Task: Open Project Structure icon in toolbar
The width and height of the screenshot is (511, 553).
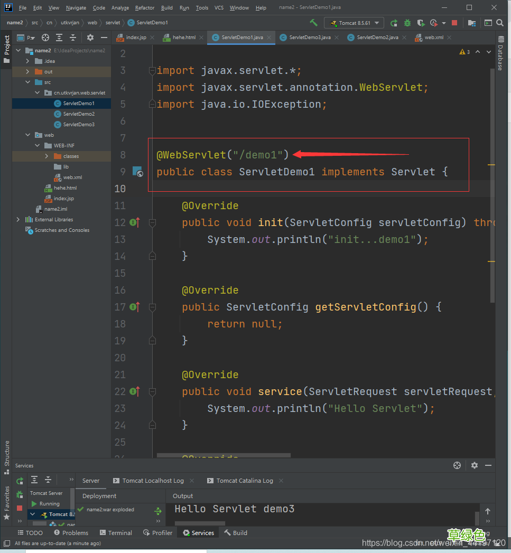Action: point(472,23)
